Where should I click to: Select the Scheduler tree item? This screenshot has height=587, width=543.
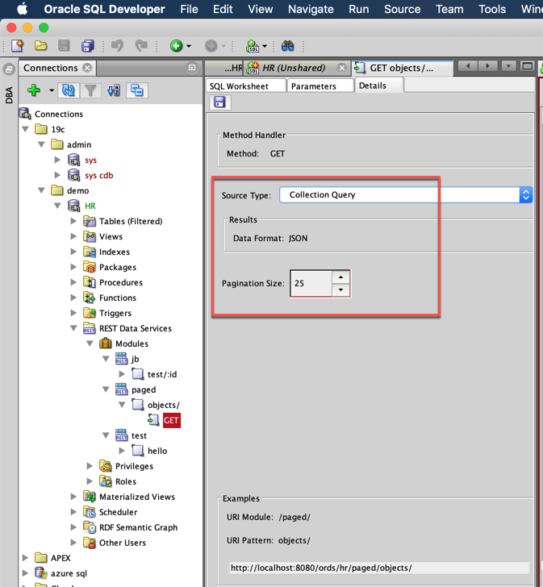pos(118,512)
